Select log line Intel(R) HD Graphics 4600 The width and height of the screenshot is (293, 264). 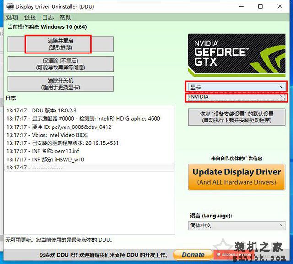tap(89, 119)
